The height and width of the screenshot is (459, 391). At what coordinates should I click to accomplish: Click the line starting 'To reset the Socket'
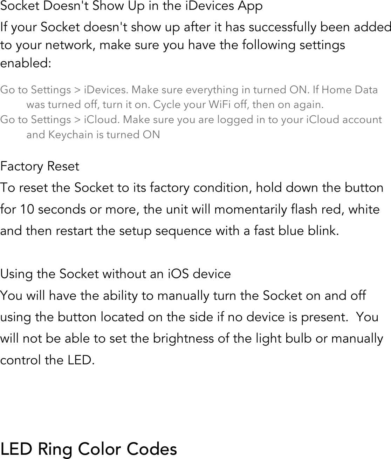[192, 188]
